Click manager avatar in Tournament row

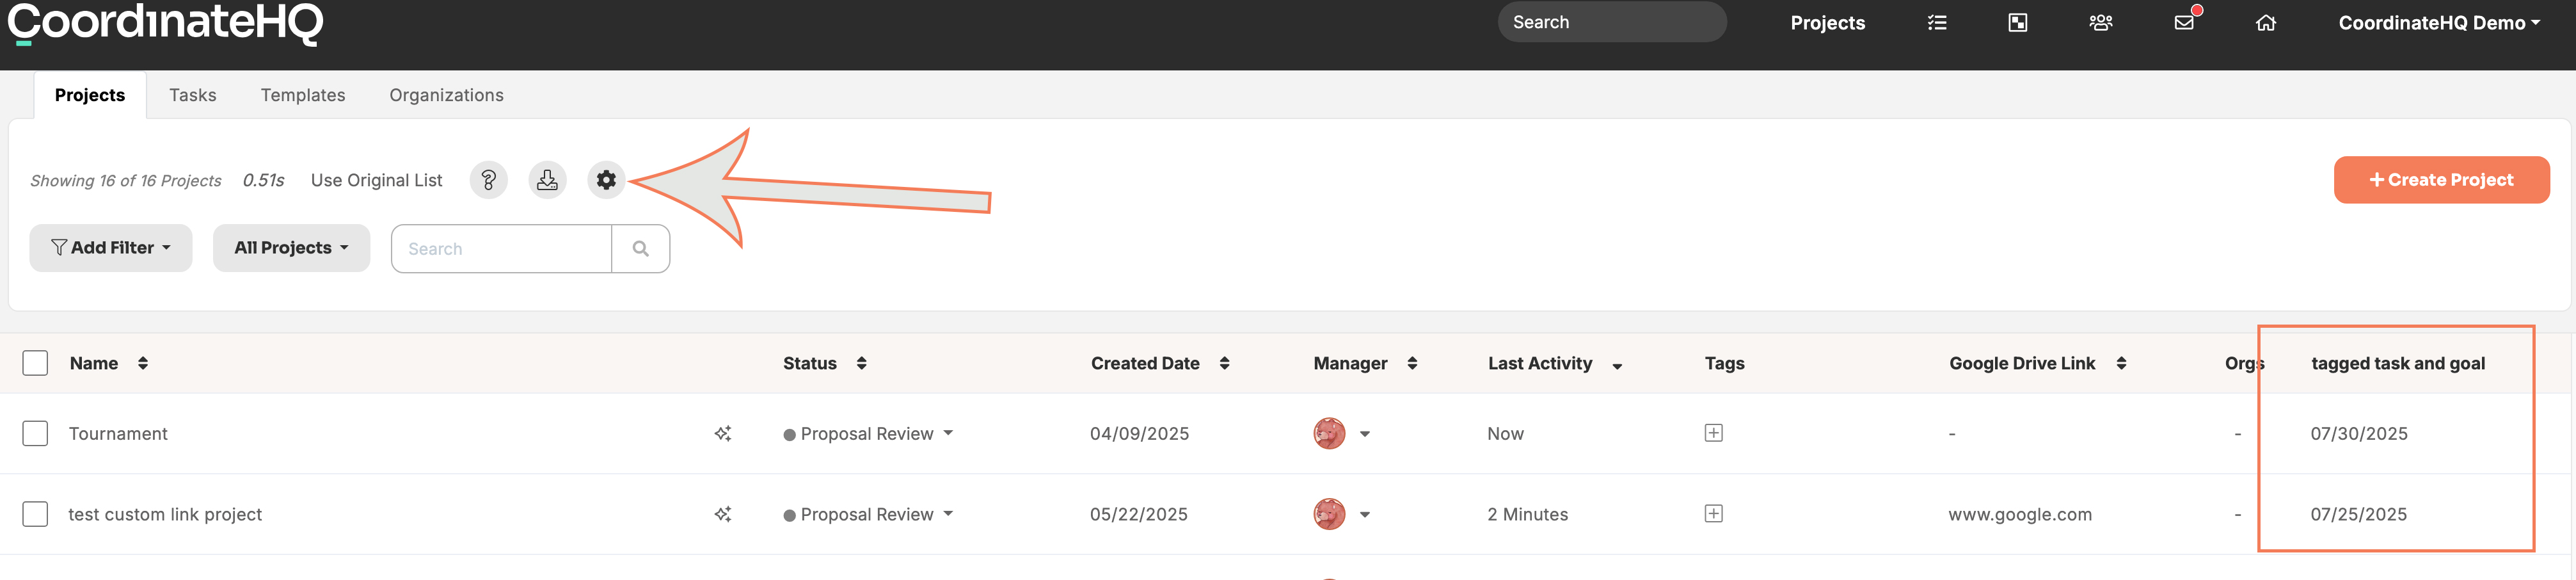1329,433
